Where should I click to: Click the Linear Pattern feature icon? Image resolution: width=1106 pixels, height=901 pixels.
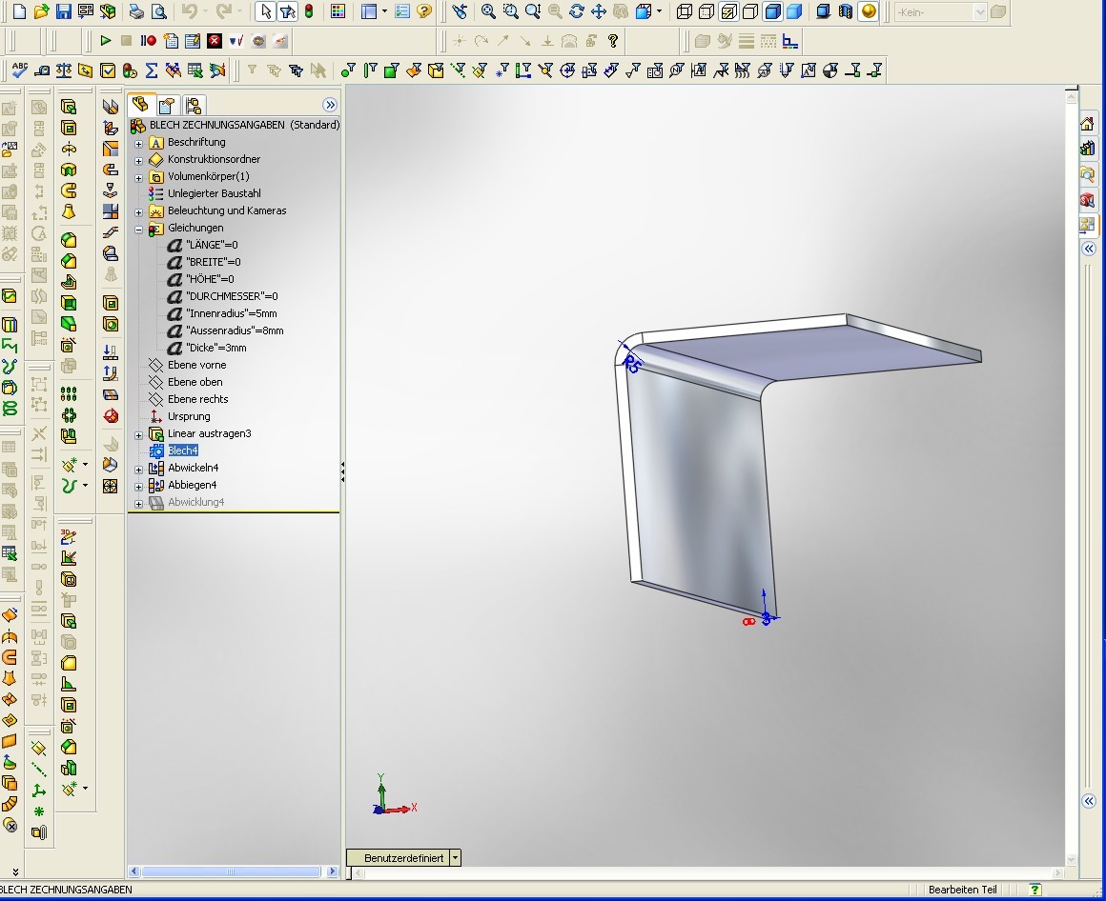click(x=69, y=393)
